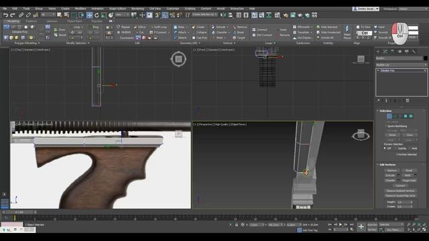The image size is (429, 241).
Task: Toggle the ribbon visibility eye icon
Action: point(111,21)
